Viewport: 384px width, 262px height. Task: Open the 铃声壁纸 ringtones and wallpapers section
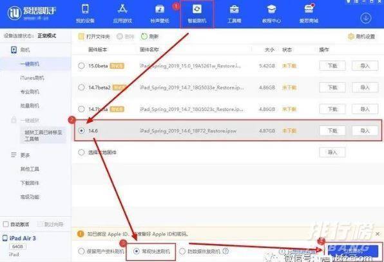(x=160, y=14)
